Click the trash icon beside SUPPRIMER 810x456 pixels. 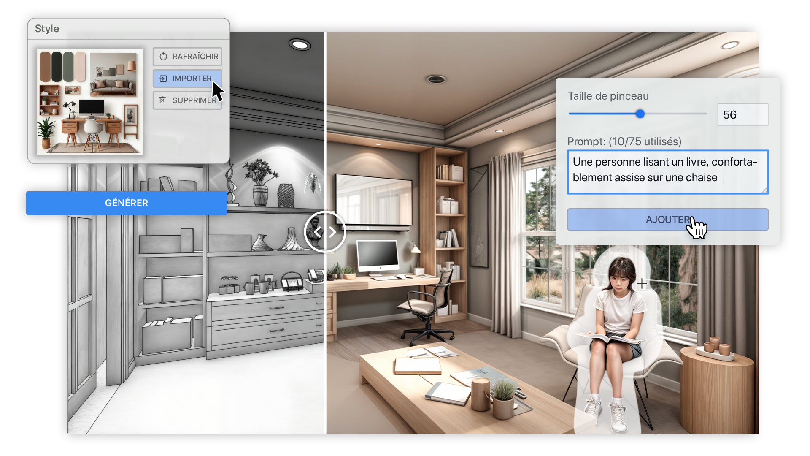[x=163, y=100]
